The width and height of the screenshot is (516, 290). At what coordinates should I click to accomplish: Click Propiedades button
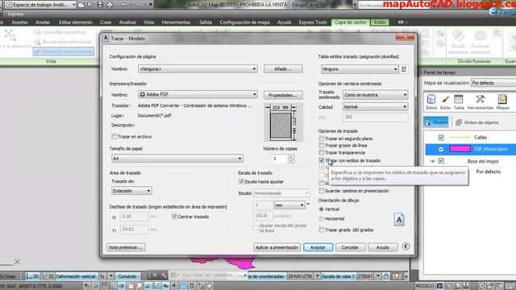(x=283, y=95)
